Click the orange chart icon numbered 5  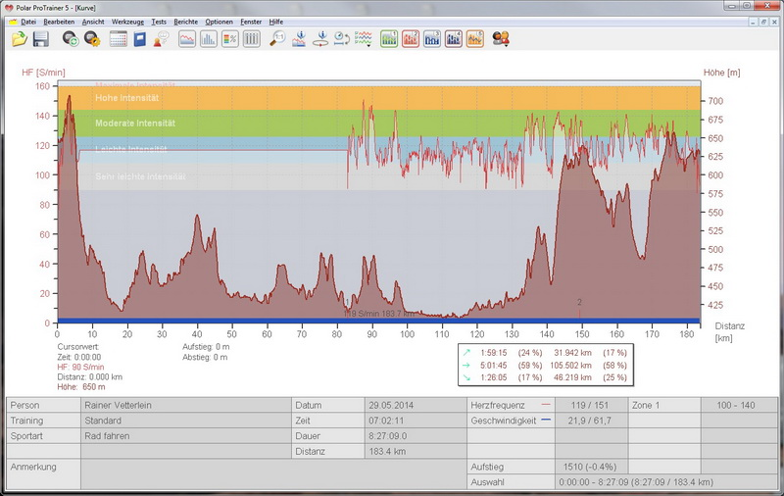point(474,39)
